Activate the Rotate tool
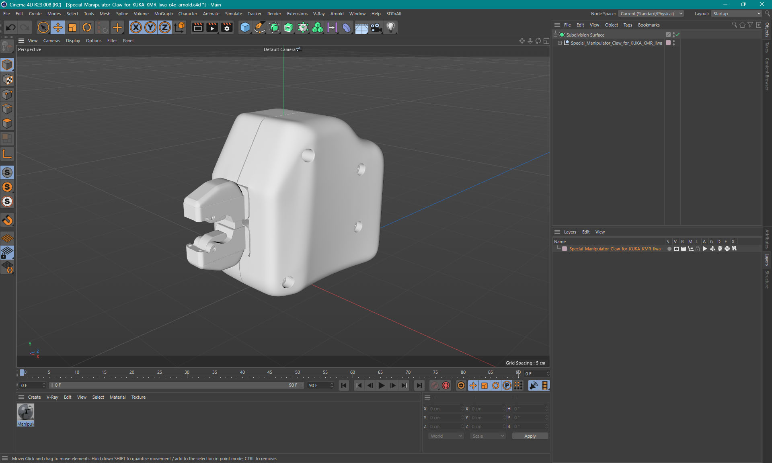 coord(87,27)
